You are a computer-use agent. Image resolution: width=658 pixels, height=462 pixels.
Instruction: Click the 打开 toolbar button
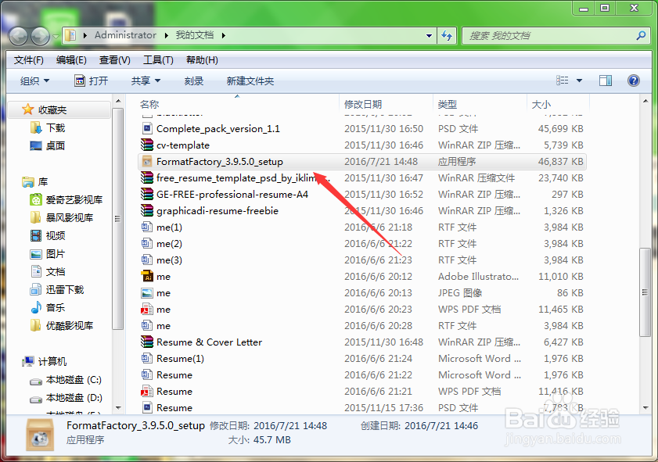click(x=91, y=81)
